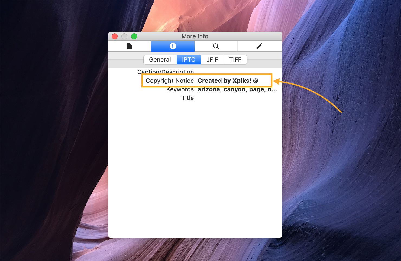
Task: Select the blue info inspector icon
Action: pos(173,46)
